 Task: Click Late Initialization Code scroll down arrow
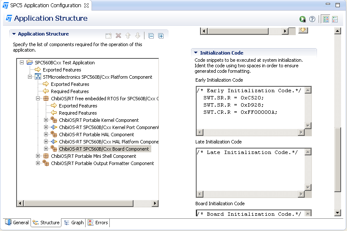(308, 187)
